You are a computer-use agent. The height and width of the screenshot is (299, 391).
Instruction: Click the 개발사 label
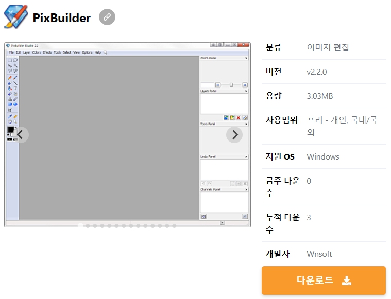pos(278,254)
